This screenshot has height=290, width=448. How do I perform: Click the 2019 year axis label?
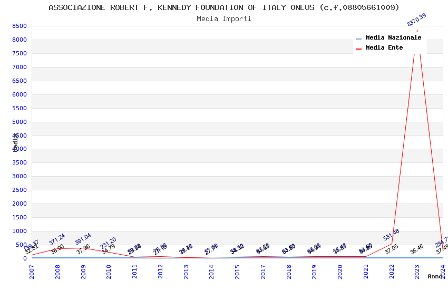[x=314, y=272]
